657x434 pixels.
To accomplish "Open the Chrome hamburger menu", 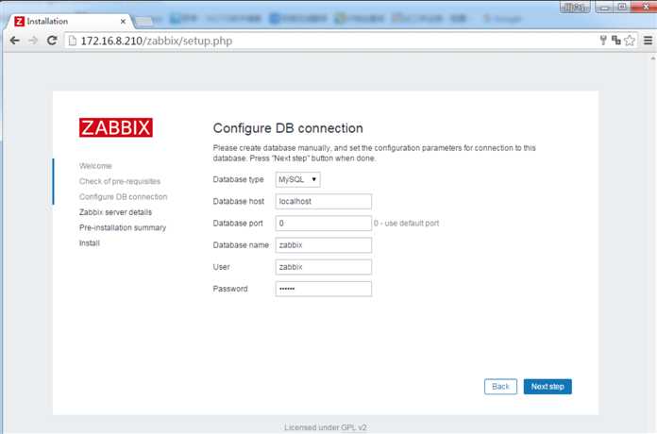I will [648, 41].
